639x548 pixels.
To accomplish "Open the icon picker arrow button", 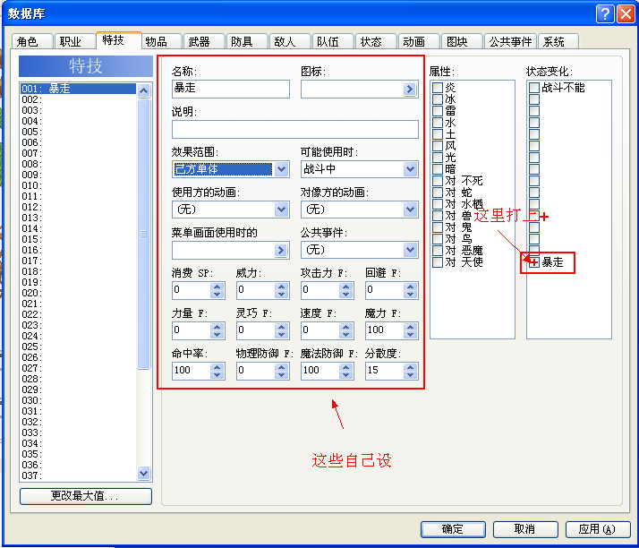I will 410,89.
